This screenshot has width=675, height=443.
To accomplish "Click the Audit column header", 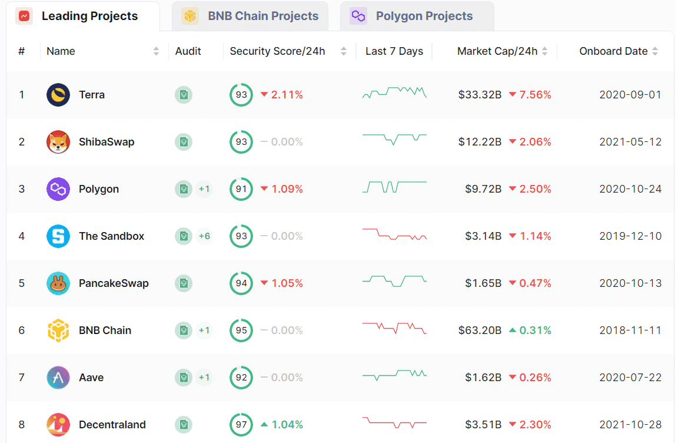I will (x=188, y=51).
